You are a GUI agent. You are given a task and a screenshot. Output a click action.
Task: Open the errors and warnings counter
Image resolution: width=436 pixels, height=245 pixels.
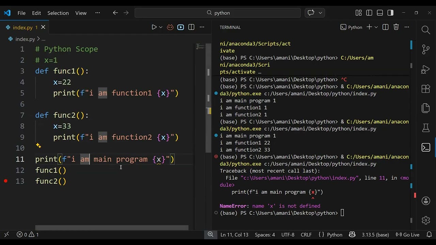coord(28,235)
